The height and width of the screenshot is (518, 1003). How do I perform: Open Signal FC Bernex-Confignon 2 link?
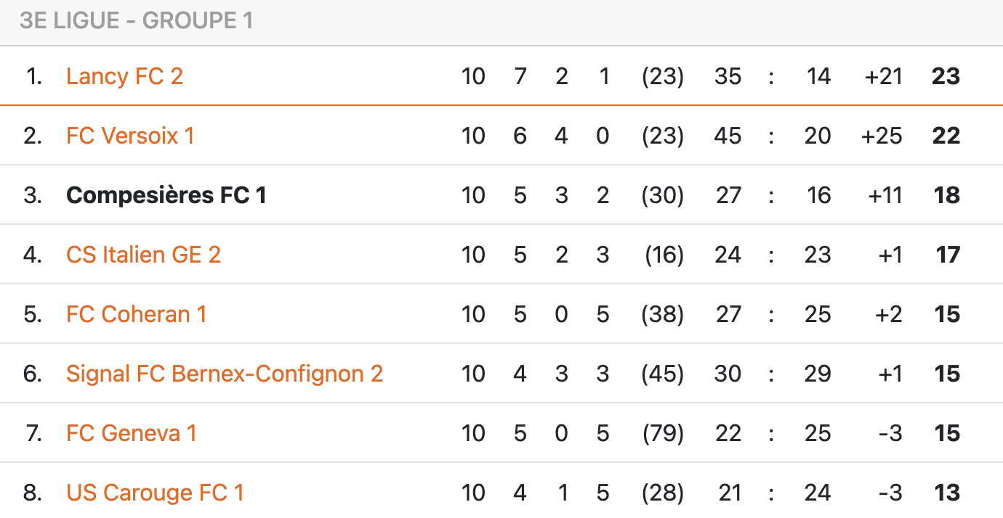point(224,374)
